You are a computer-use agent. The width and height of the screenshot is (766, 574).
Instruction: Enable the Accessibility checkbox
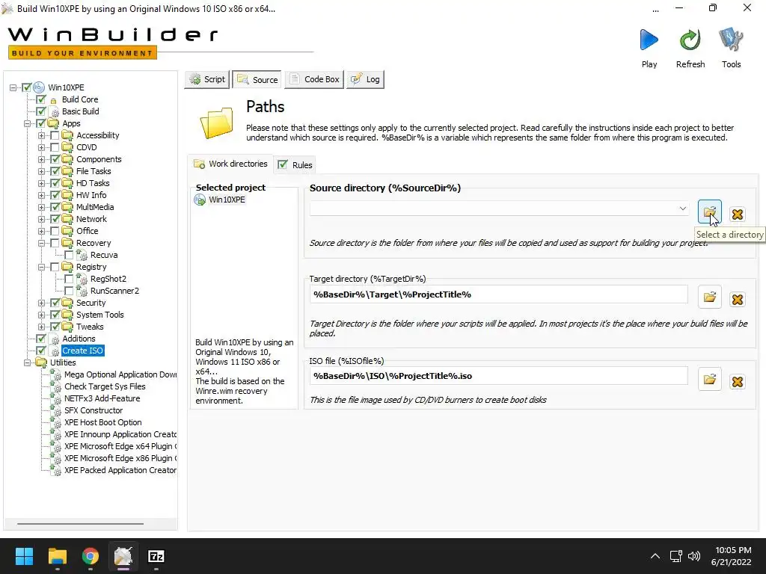[55, 135]
